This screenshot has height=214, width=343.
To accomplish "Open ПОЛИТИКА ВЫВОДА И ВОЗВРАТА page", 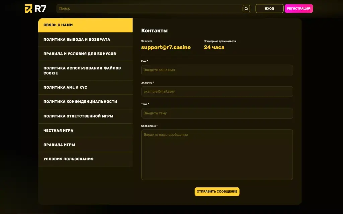I will (85, 39).
